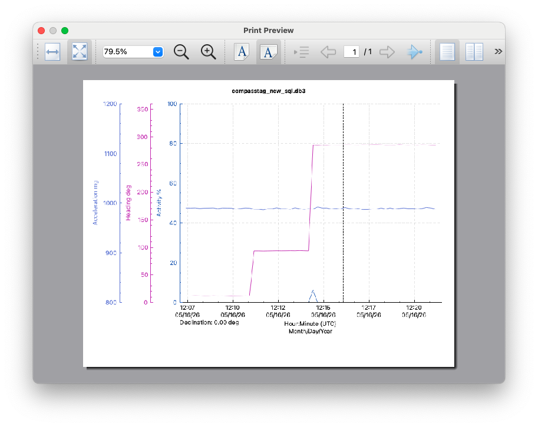Click the Previous Page arrow
Image resolution: width=538 pixels, height=427 pixels.
pos(328,52)
